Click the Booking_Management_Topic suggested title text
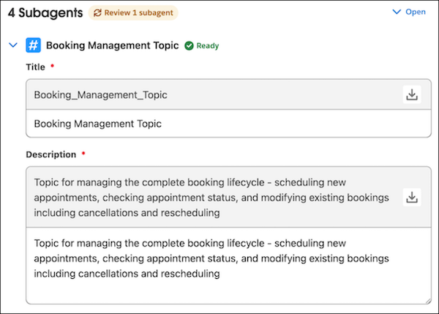Image resolution: width=439 pixels, height=314 pixels. click(x=100, y=95)
